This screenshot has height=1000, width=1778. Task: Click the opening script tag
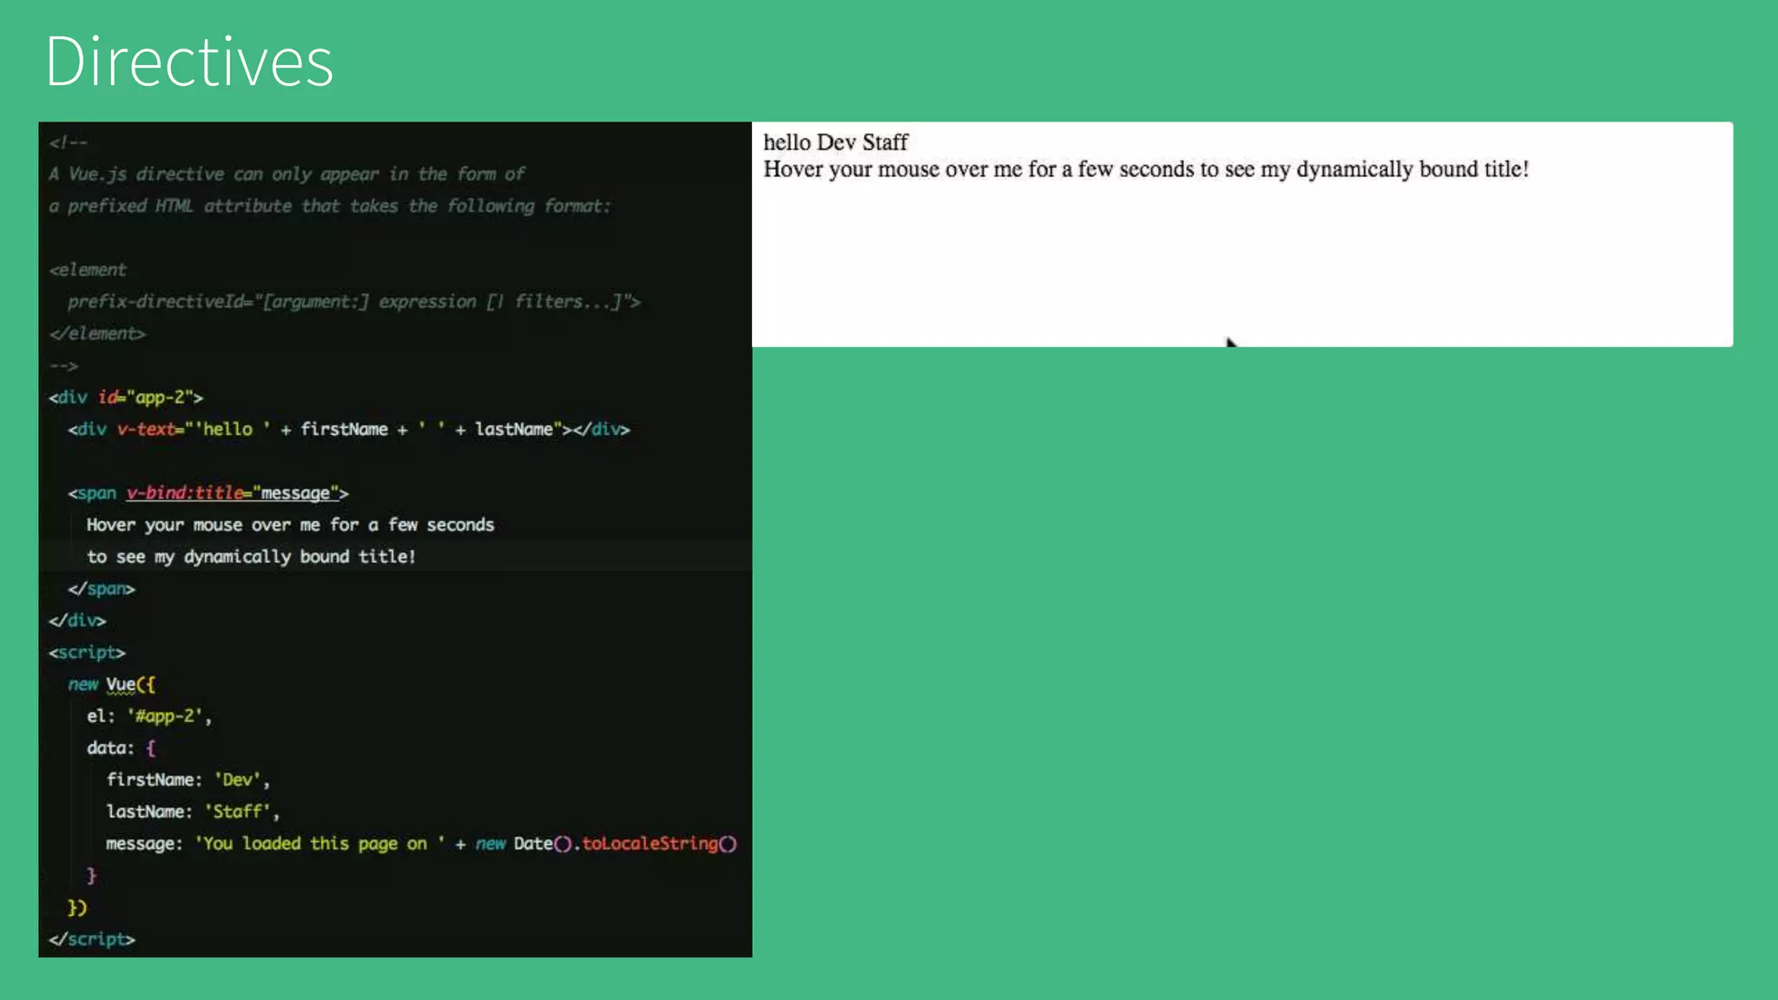87,653
